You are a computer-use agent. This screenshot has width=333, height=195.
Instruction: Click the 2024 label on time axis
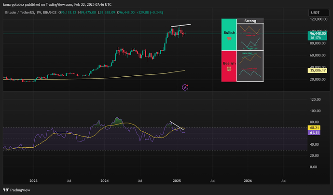[105, 181]
